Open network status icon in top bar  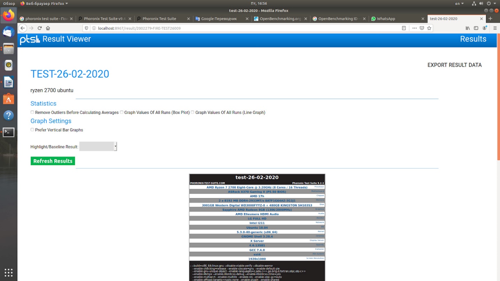pos(474,3)
